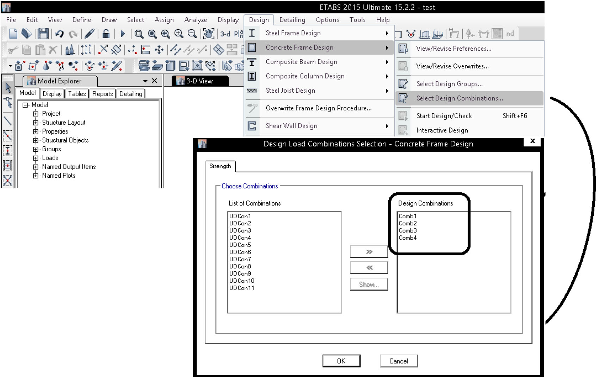This screenshot has width=598, height=377.
Task: Select rubber band zoom magnifier icon
Action: pos(139,34)
